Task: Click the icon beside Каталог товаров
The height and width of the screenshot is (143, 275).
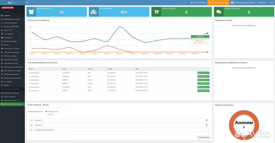Action: [2, 56]
